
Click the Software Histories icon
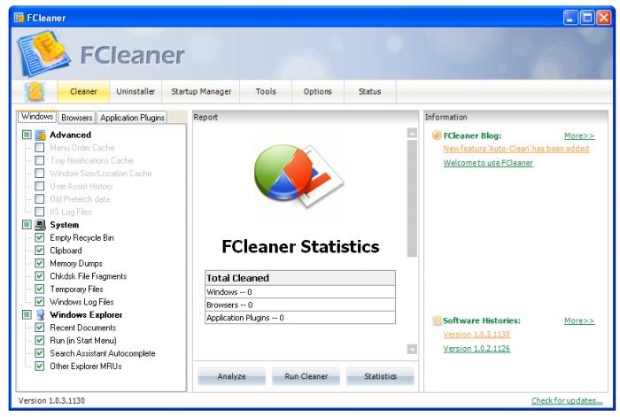click(436, 320)
